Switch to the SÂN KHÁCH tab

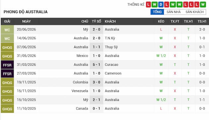pos(194,12)
